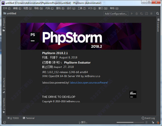The height and width of the screenshot is (126, 162).
Task: Toggle tool window quick access icon
Action: click(x=4, y=122)
